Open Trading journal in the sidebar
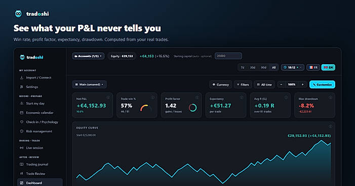The width and height of the screenshot is (355, 186). pyautogui.click(x=40, y=164)
